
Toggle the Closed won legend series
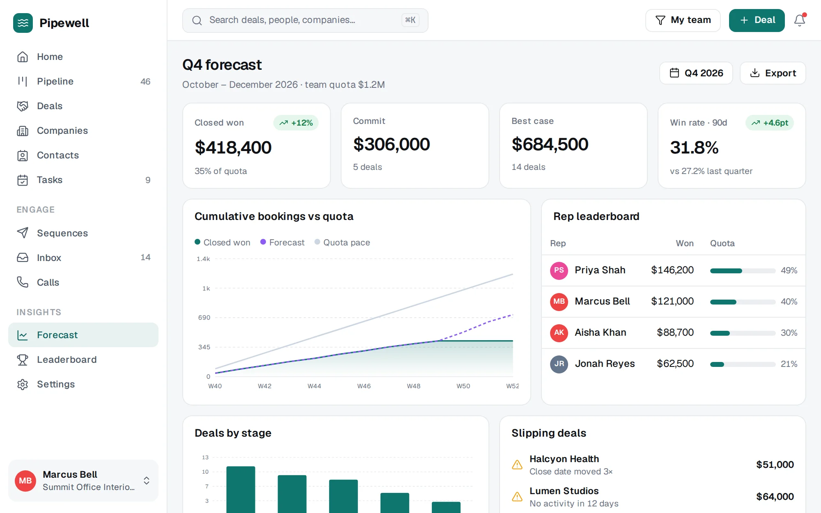222,243
